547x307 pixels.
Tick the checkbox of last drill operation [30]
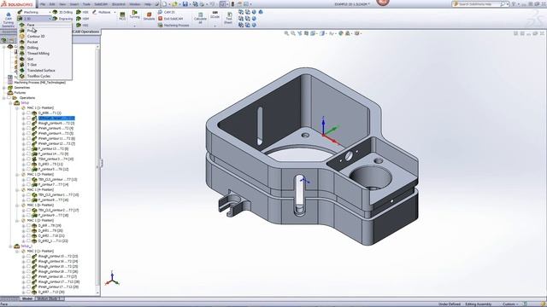pyautogui.click(x=28, y=292)
